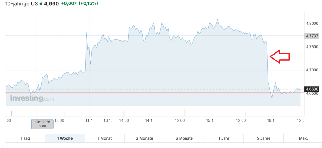The image size is (322, 148).
Task: Click the red volume bar below the chart
Action: coord(11,113)
